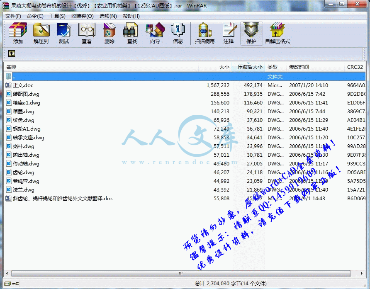Click the WinRAR title bar app icon
Viewport: 370px width, 289px height.
click(6, 5)
